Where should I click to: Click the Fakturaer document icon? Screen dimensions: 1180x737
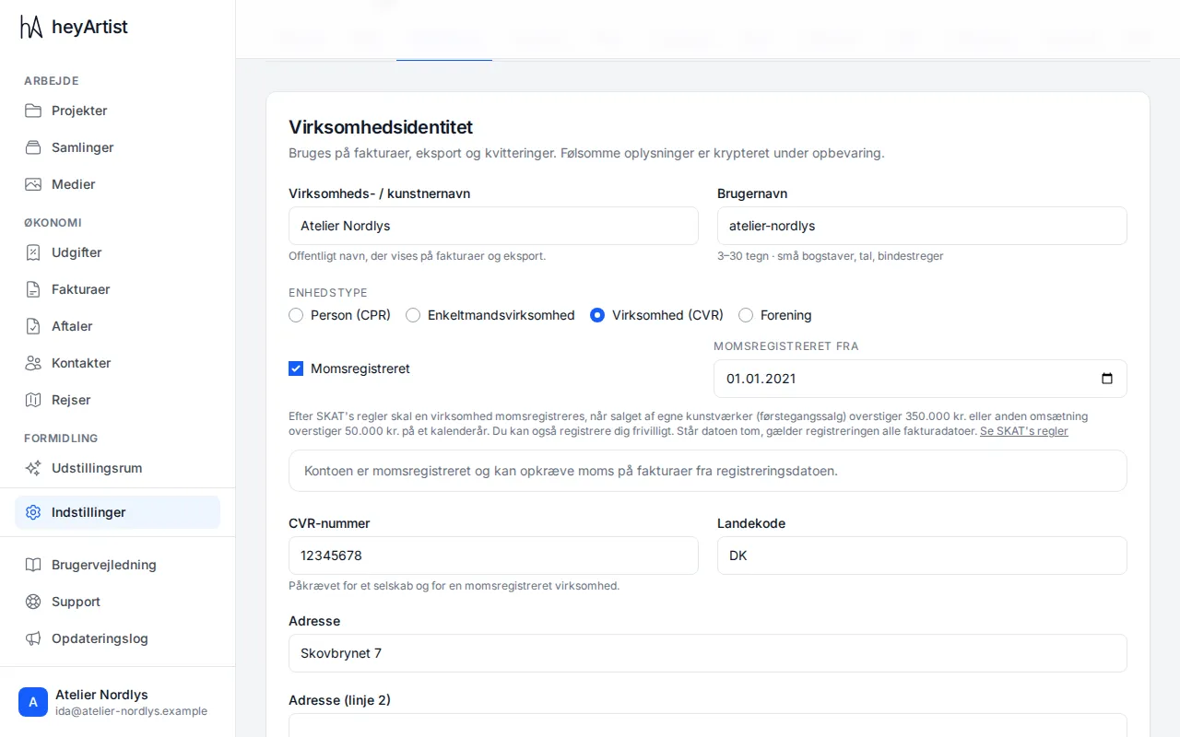click(x=33, y=289)
